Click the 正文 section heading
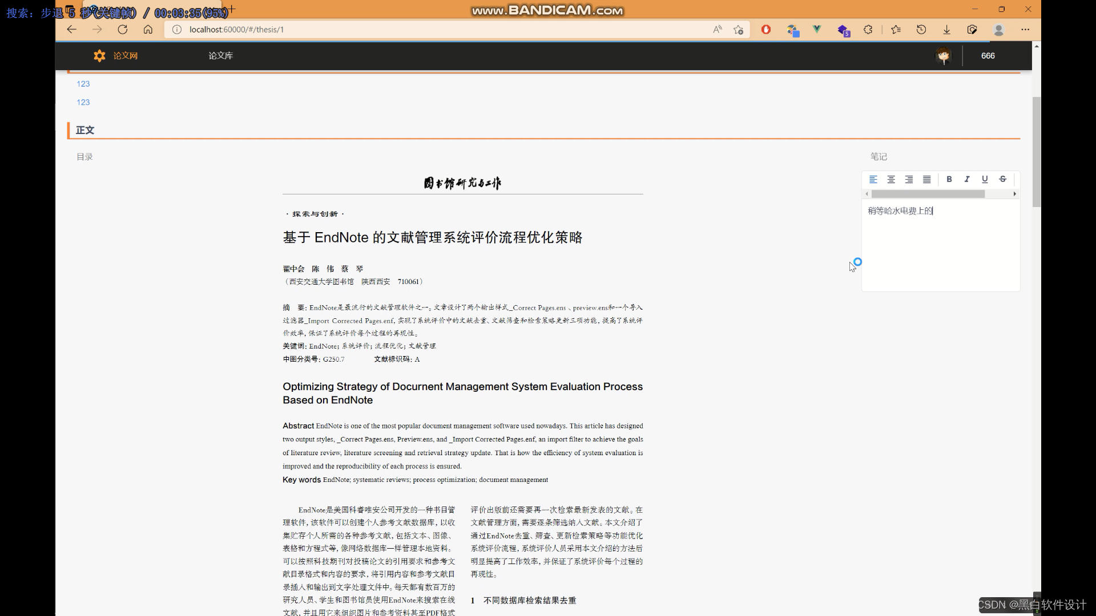The width and height of the screenshot is (1096, 616). pyautogui.click(x=85, y=130)
